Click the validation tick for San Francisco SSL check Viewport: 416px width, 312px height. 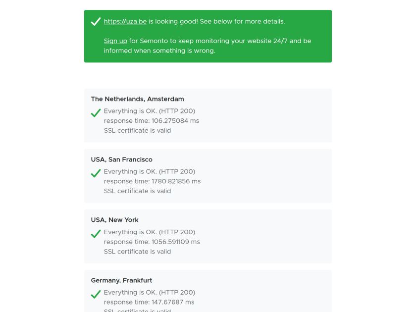pyautogui.click(x=96, y=174)
